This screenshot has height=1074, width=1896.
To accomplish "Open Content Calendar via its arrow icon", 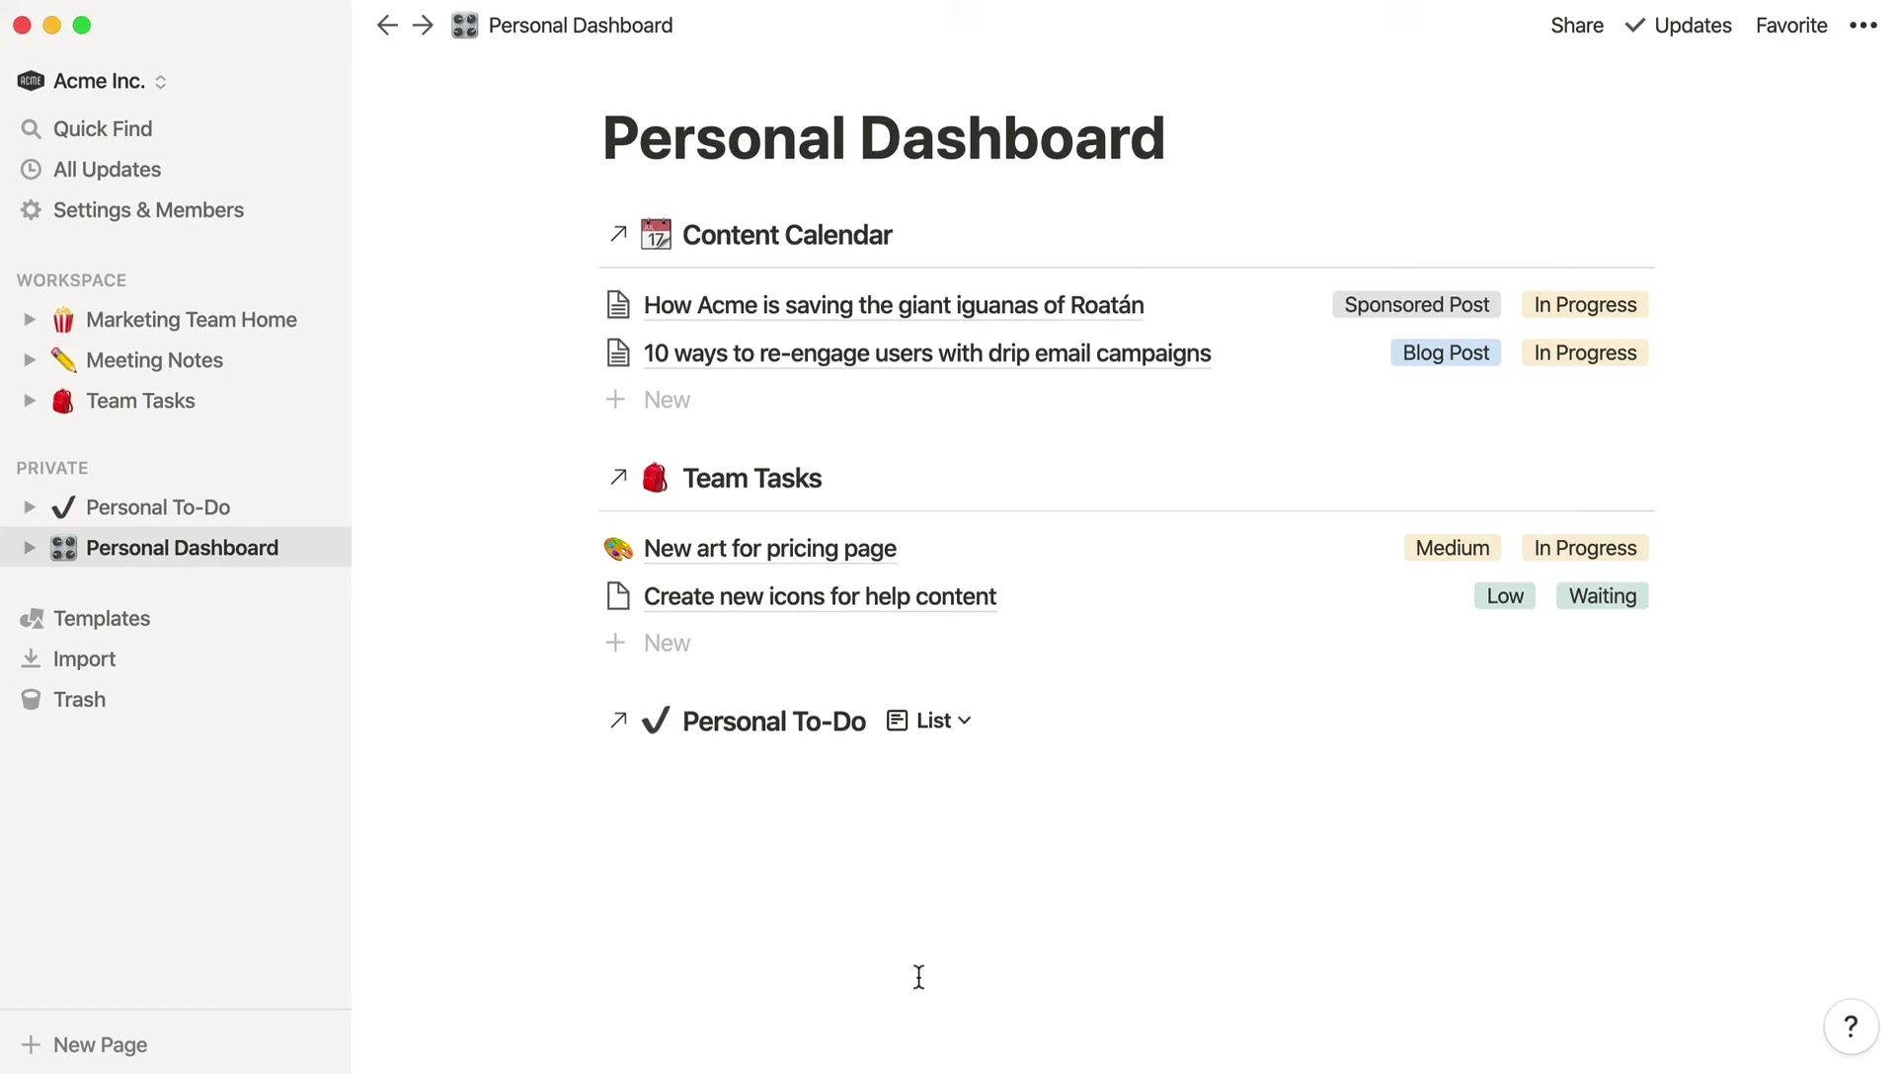I will coord(618,234).
